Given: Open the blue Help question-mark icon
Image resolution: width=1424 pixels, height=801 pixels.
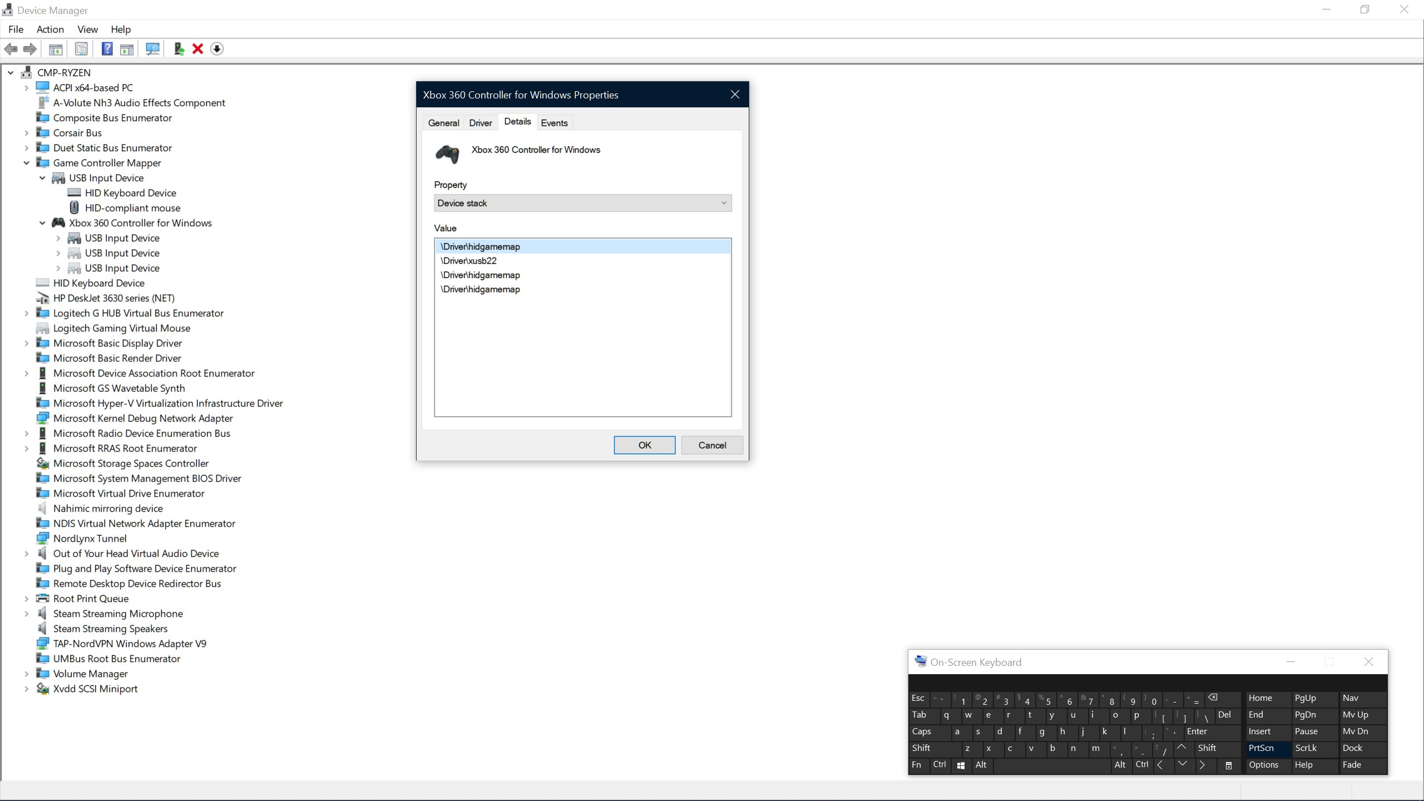Looking at the screenshot, I should click(107, 49).
